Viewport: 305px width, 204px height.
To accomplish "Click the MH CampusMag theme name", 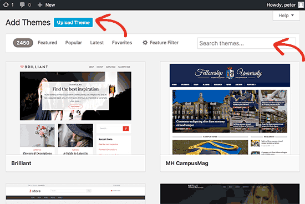I will tap(187, 163).
